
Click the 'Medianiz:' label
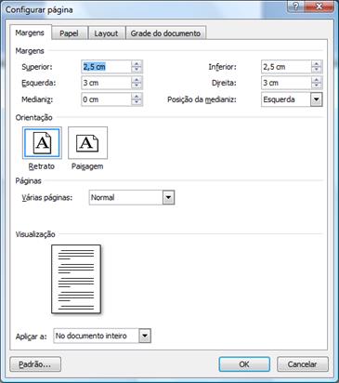(37, 99)
